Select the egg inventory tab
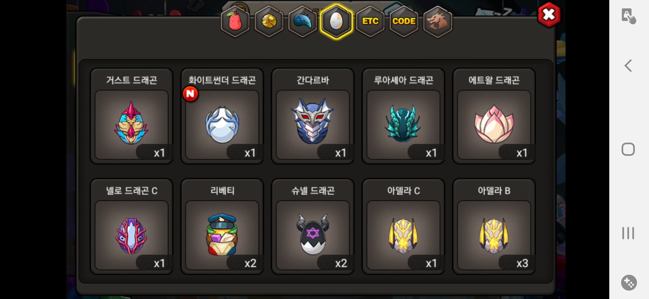This screenshot has width=649, height=299. pyautogui.click(x=336, y=22)
